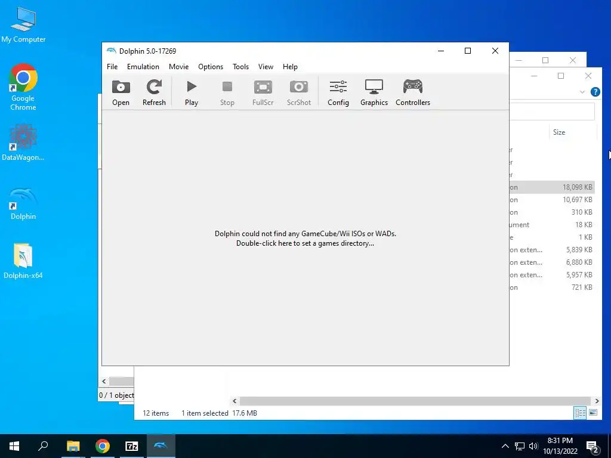Select the Dolphin desktop shortcut

(23, 204)
